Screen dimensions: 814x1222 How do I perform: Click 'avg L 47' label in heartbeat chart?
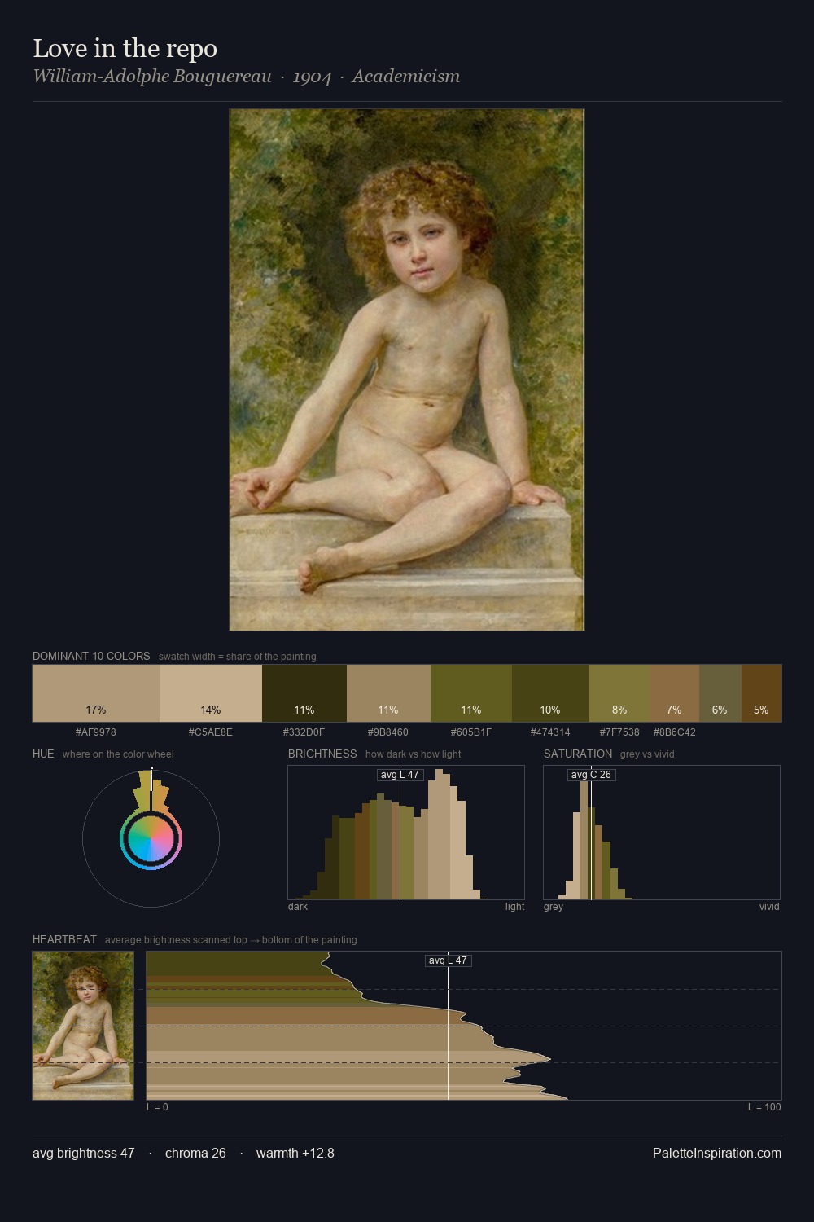point(448,960)
